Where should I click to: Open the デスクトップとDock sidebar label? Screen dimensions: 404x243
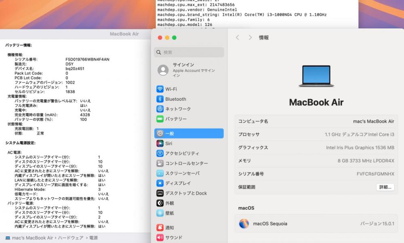click(186, 193)
